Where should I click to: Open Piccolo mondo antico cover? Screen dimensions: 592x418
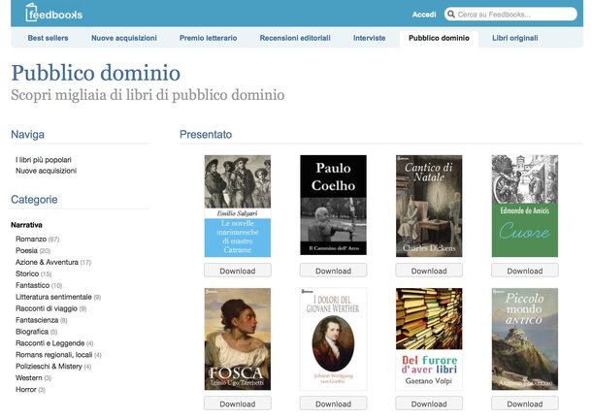point(525,339)
